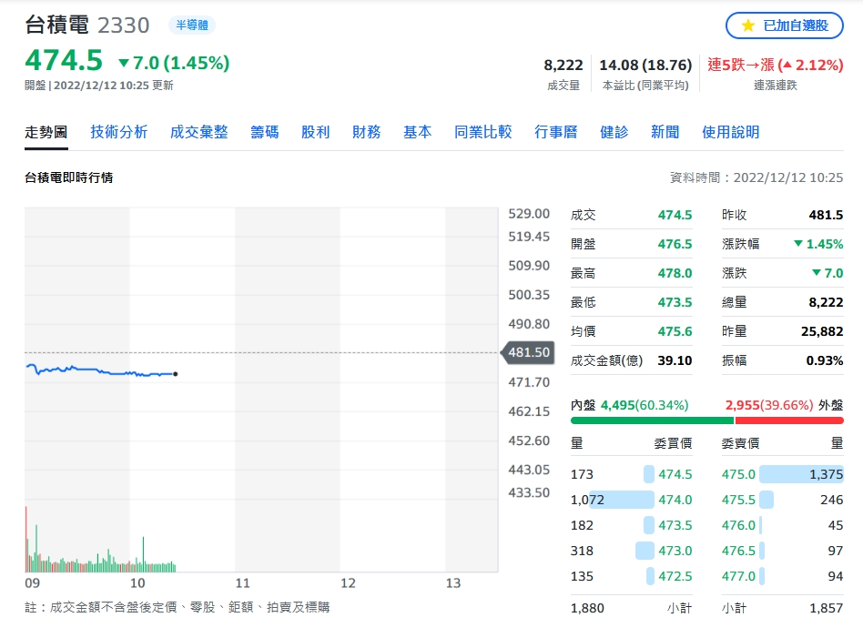The width and height of the screenshot is (863, 638).
Task: Click the ask price 477.0
Action: pos(738,576)
